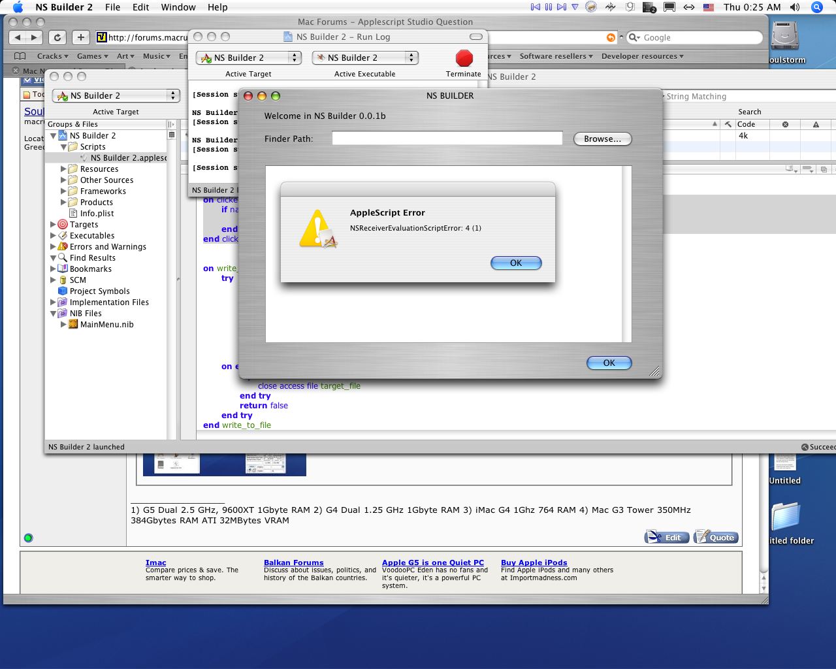Viewport: 836px width, 669px height.
Task: Click next track menu bar control
Action: (x=562, y=7)
